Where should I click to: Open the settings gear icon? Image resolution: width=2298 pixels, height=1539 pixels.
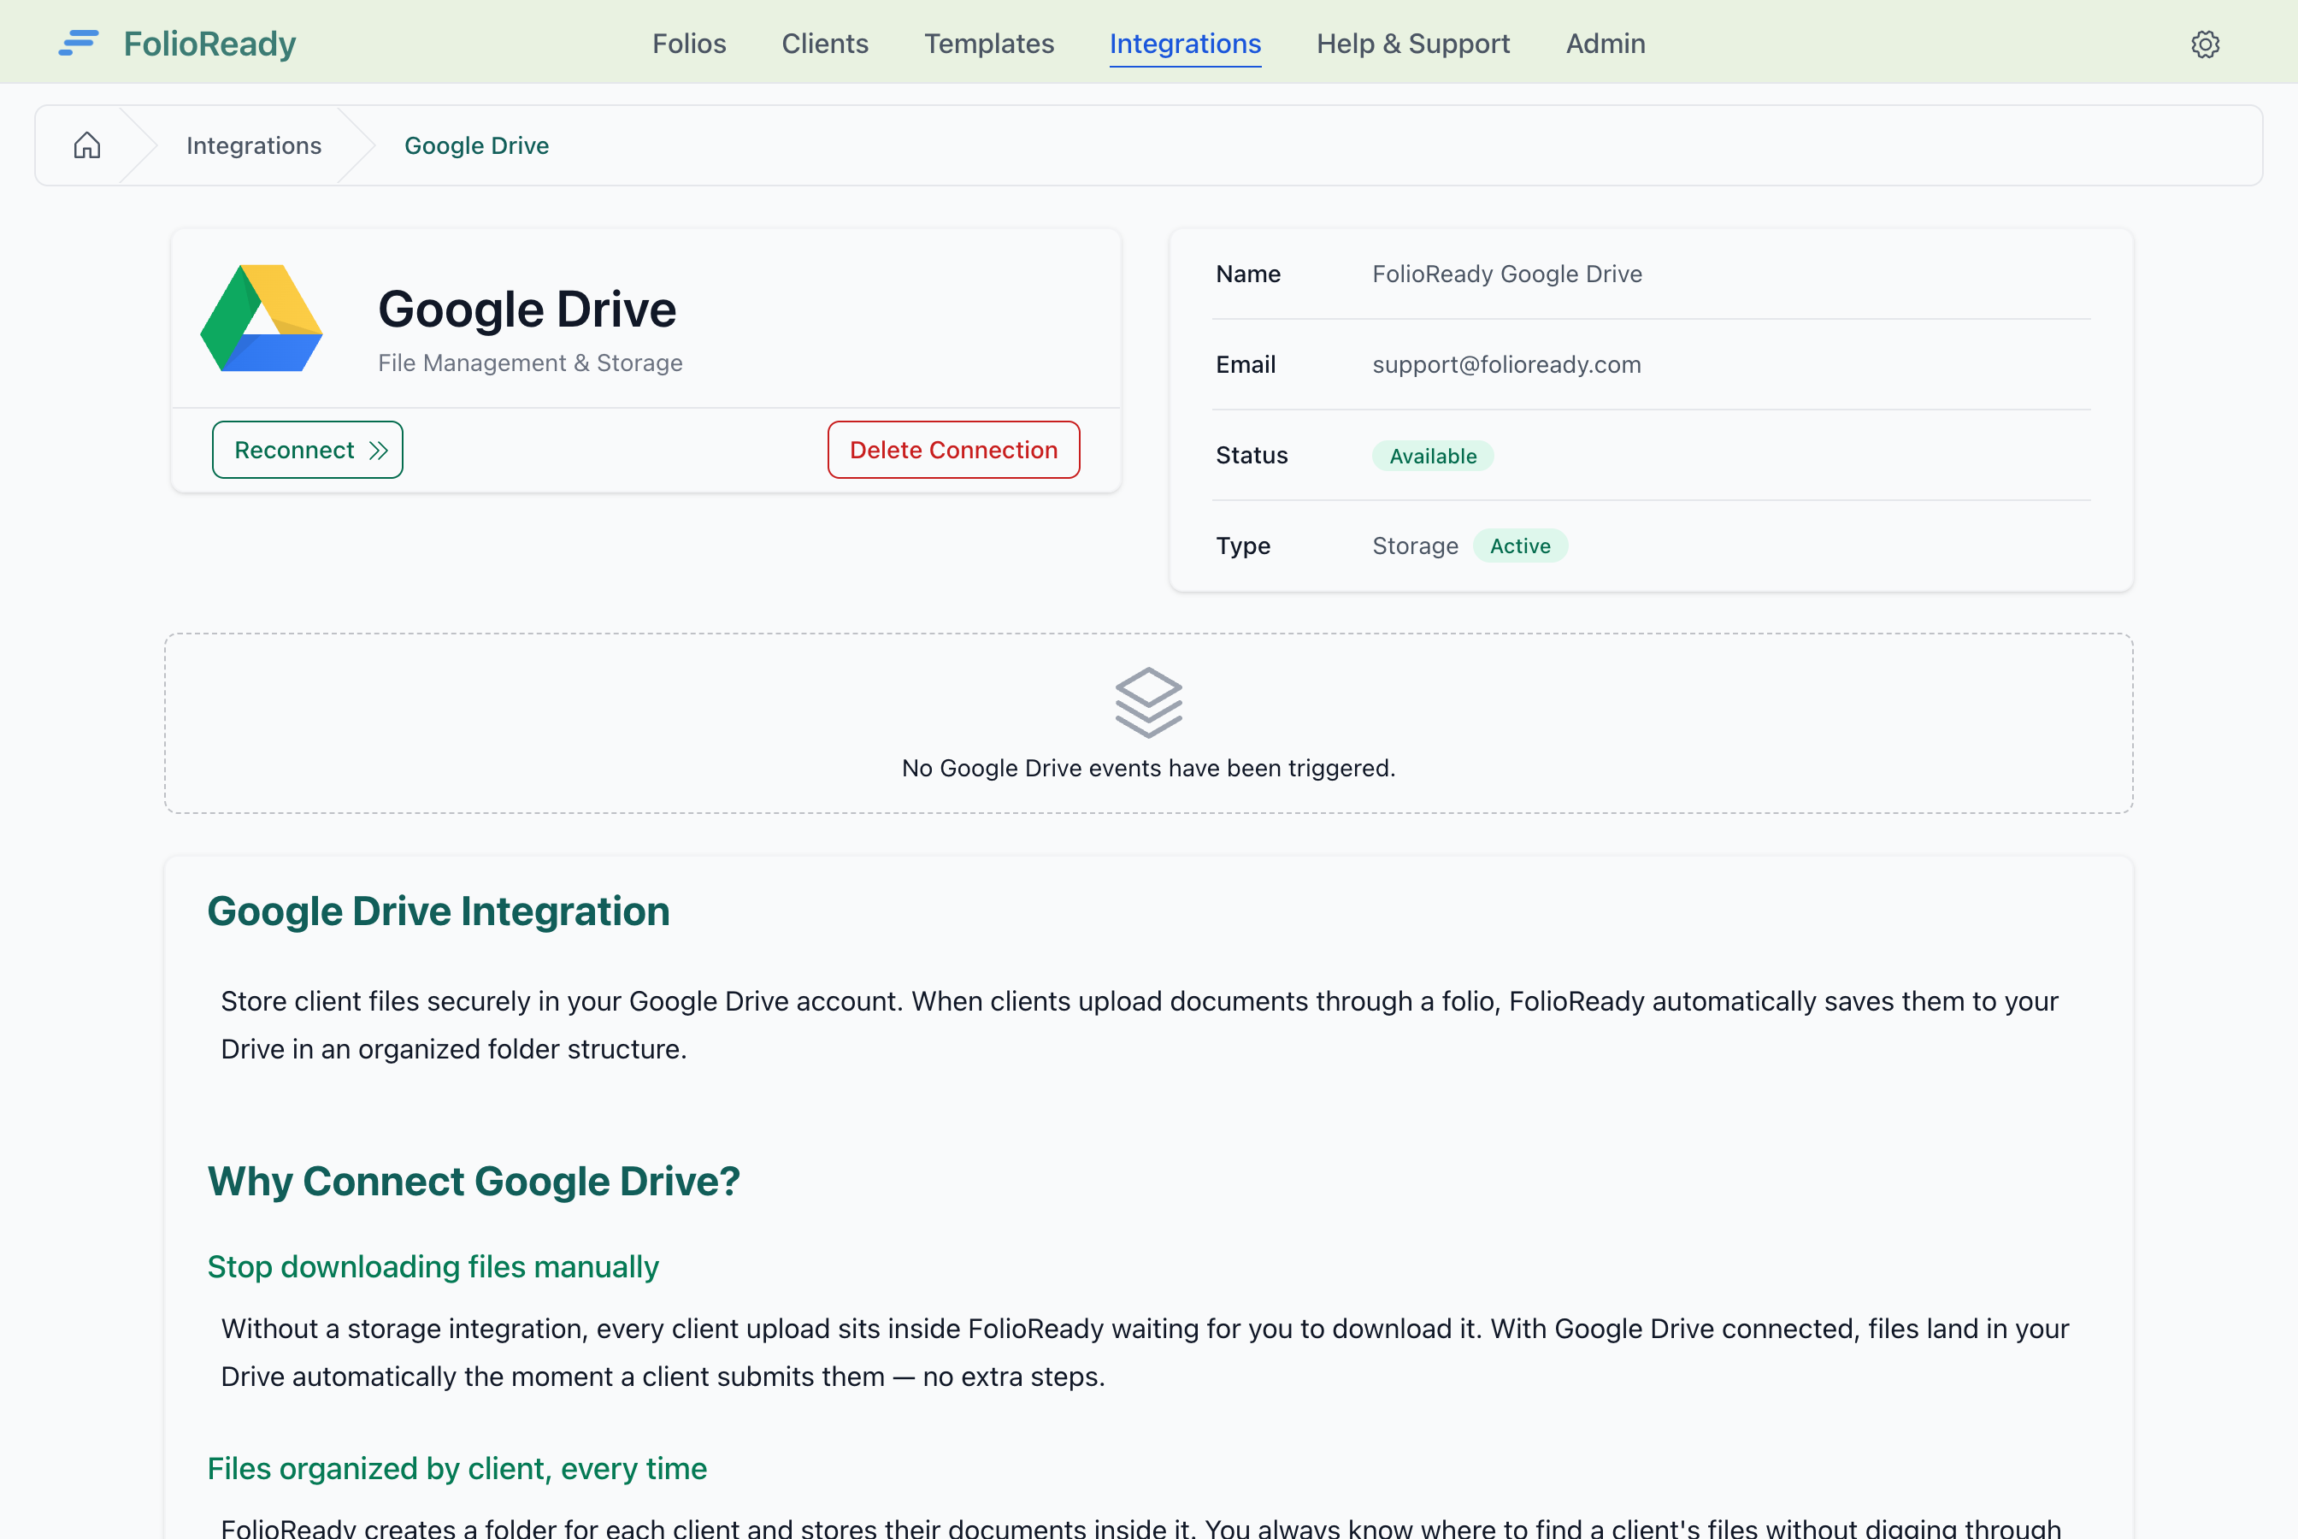pos(2205,44)
